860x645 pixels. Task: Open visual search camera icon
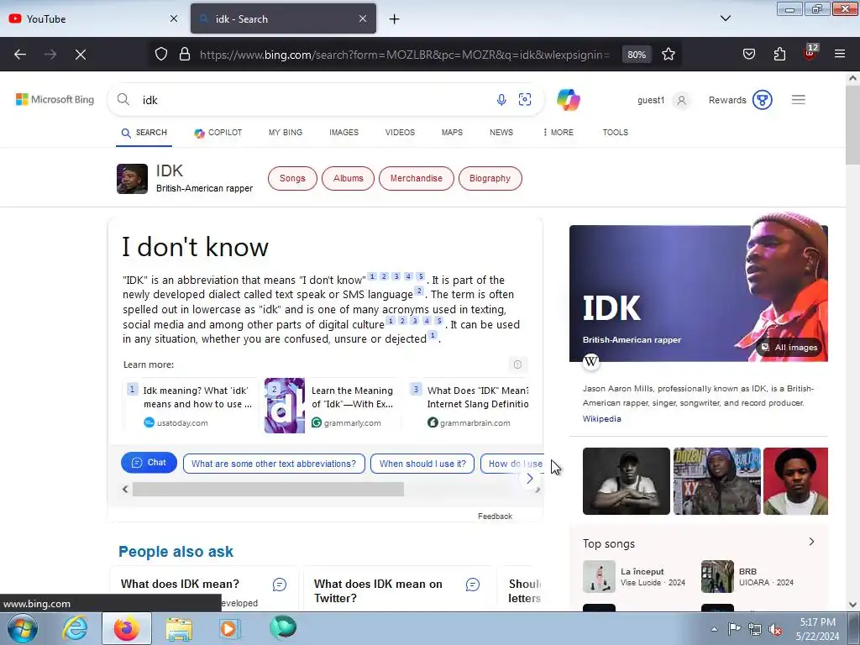(525, 99)
